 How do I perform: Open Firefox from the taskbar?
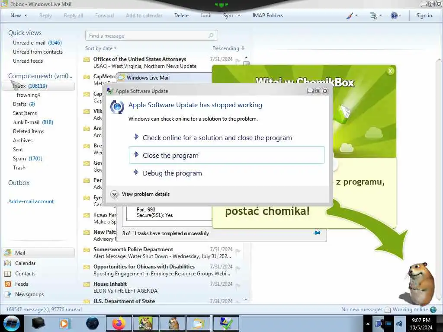point(119,323)
